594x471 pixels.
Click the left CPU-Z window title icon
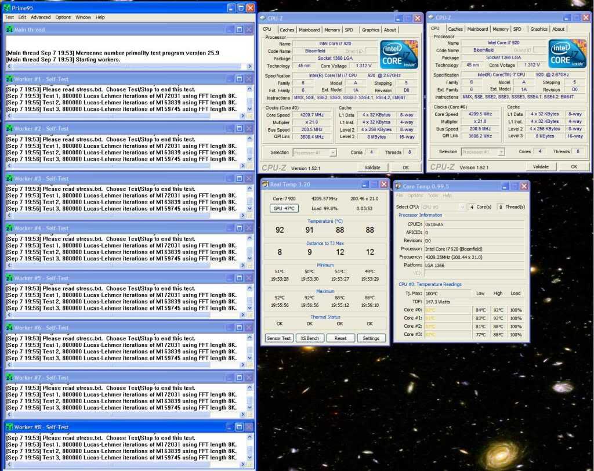tap(263, 18)
